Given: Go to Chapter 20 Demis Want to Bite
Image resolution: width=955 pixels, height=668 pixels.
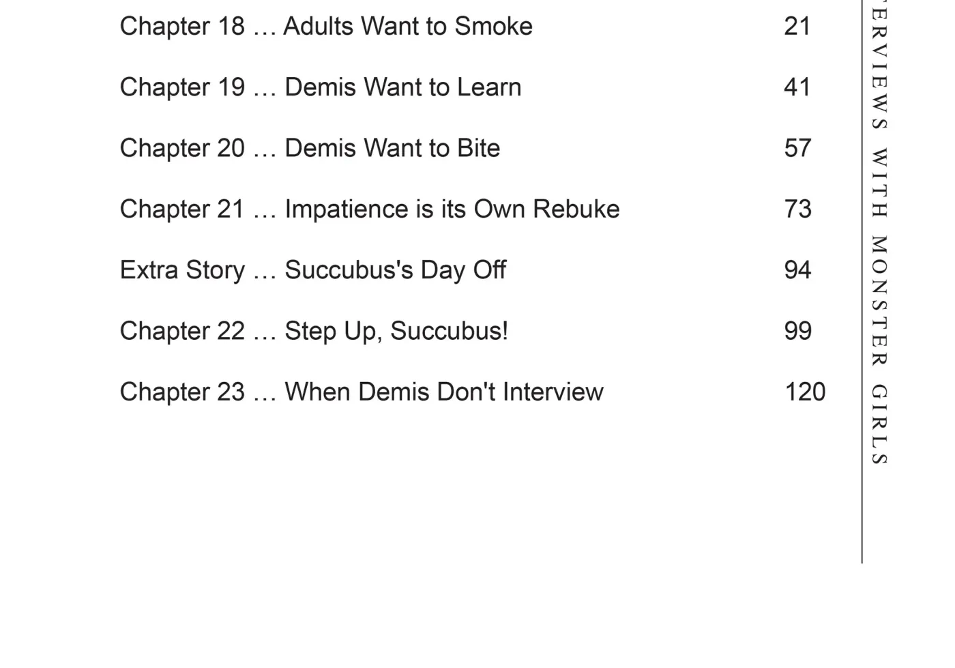Looking at the screenshot, I should tap(310, 148).
